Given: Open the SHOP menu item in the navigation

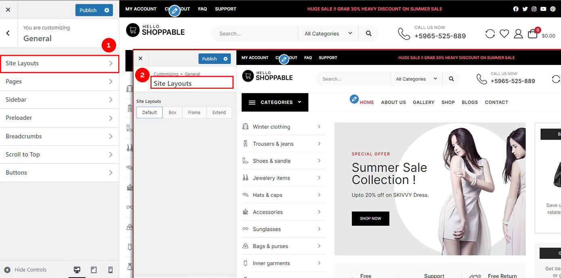Looking at the screenshot, I should point(448,102).
